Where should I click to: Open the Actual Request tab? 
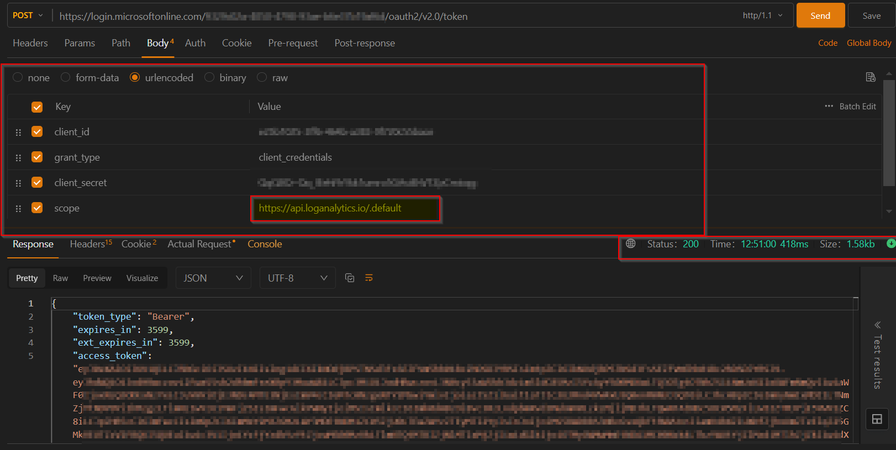coord(201,244)
